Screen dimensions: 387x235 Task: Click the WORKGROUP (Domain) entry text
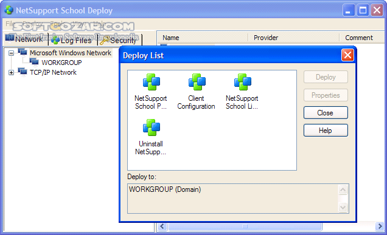click(x=165, y=189)
